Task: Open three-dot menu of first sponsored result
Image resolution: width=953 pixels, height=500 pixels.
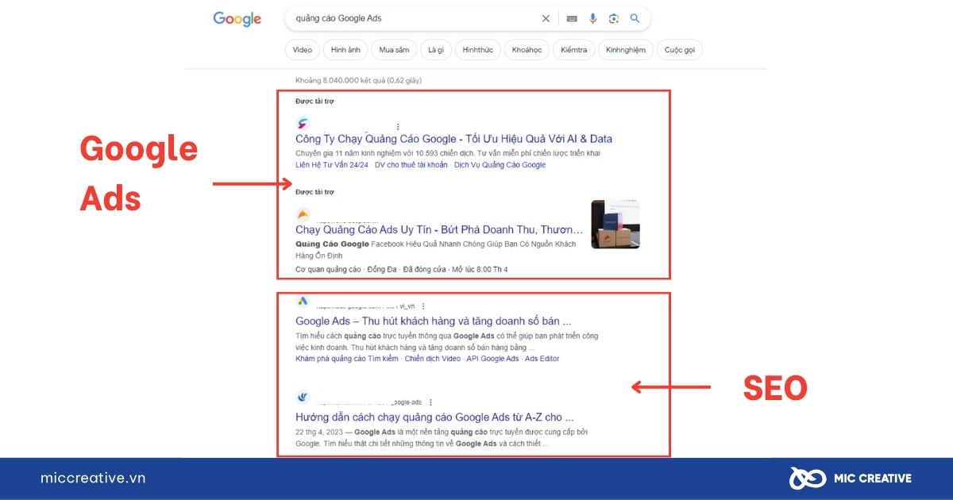Action: [x=398, y=126]
